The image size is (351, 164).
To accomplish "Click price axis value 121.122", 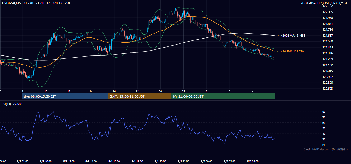I will [328, 65].
